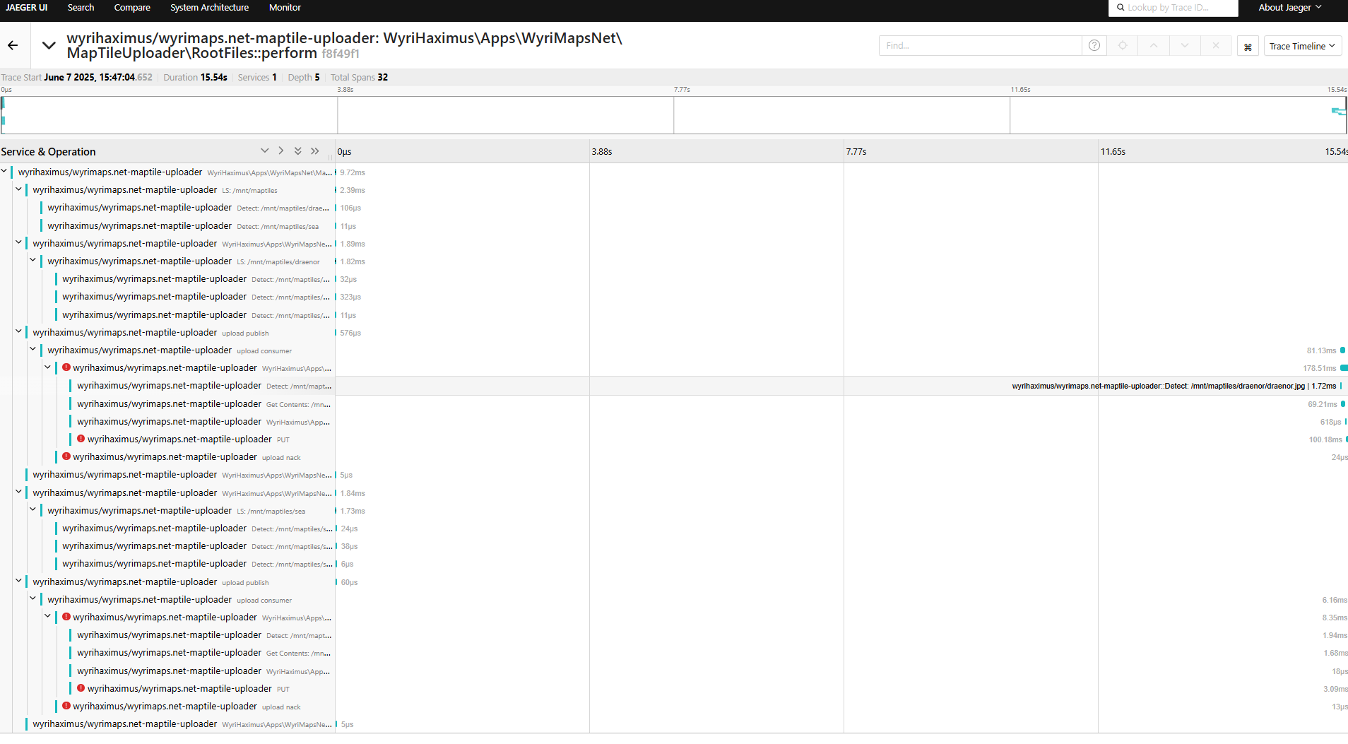Click the 81.13ms upload consumer span bar

[x=1342, y=350]
